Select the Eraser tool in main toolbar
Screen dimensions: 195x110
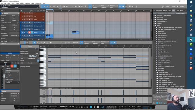coord(54,6)
